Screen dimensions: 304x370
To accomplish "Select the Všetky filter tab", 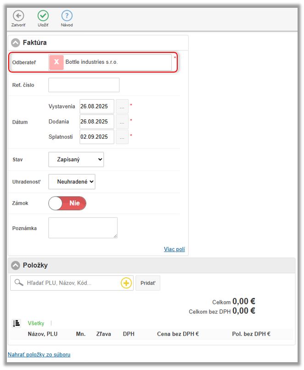I will point(37,323).
